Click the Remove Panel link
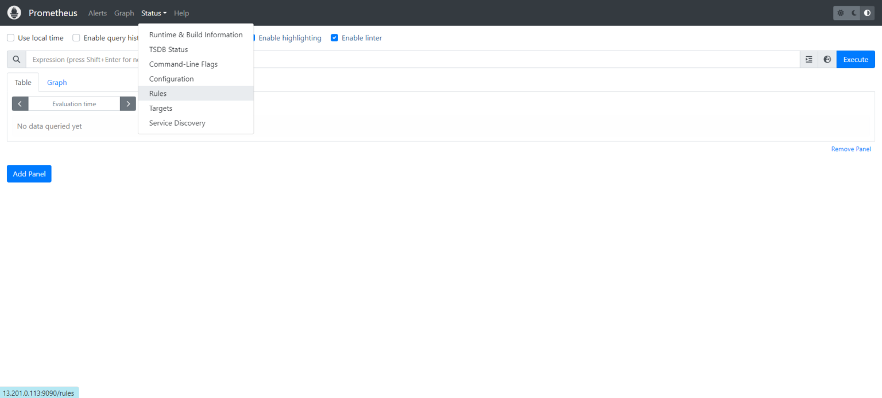The image size is (882, 398). pyautogui.click(x=851, y=149)
